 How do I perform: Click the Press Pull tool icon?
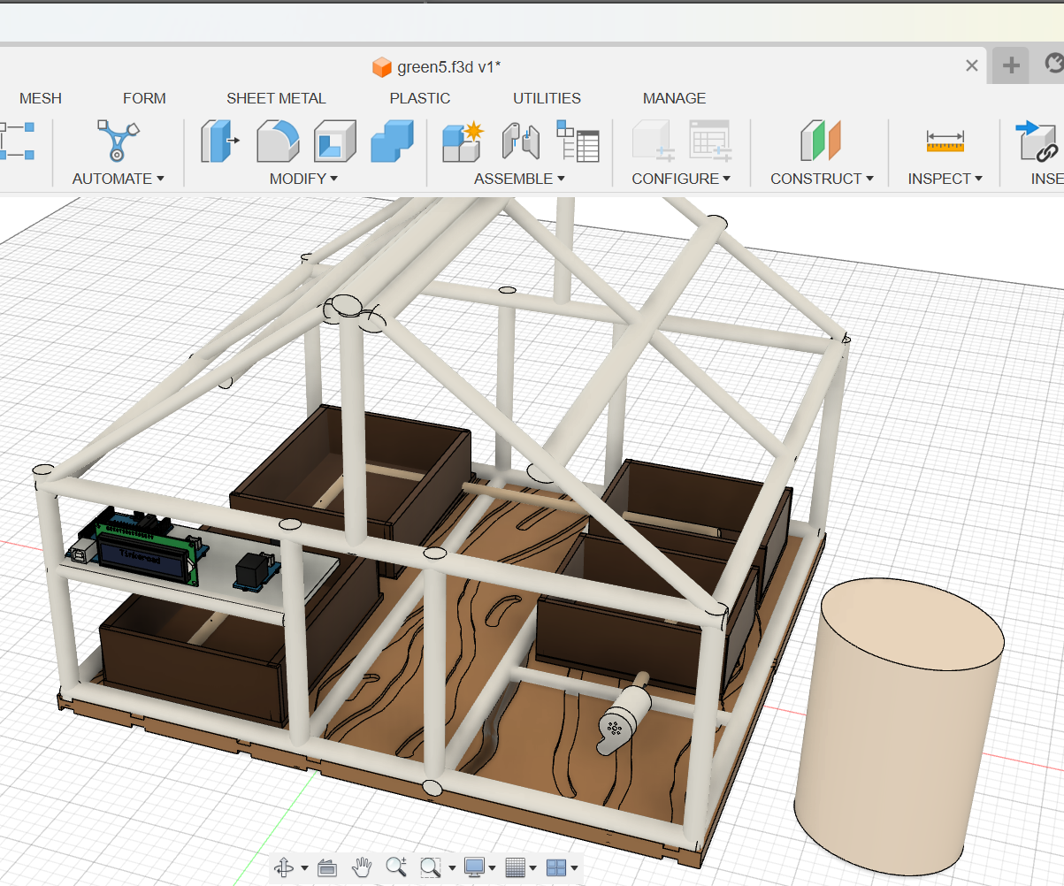tap(221, 141)
